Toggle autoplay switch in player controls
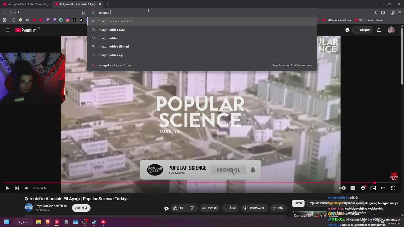This screenshot has height=227, width=404. click(x=342, y=188)
